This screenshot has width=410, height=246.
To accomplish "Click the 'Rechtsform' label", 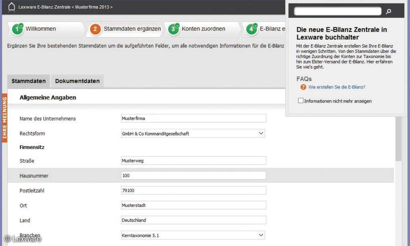I will [x=32, y=133].
